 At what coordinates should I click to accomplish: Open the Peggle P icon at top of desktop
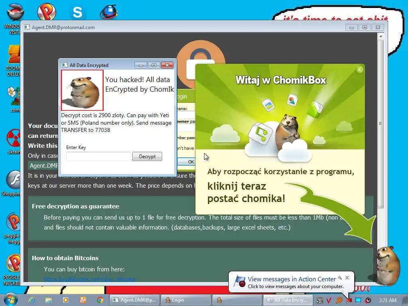pyautogui.click(x=47, y=12)
